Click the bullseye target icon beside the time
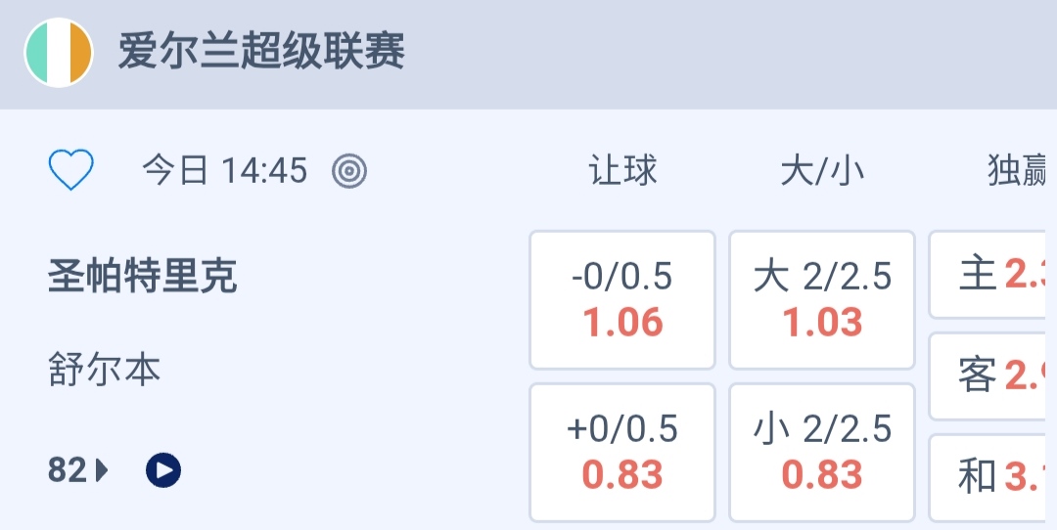1057x530 pixels. 349,171
